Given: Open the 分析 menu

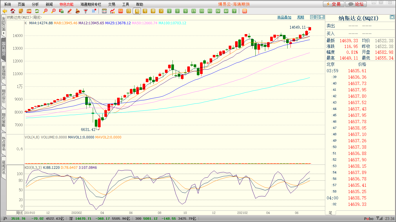Looking at the screenshot, I should coord(35,4).
